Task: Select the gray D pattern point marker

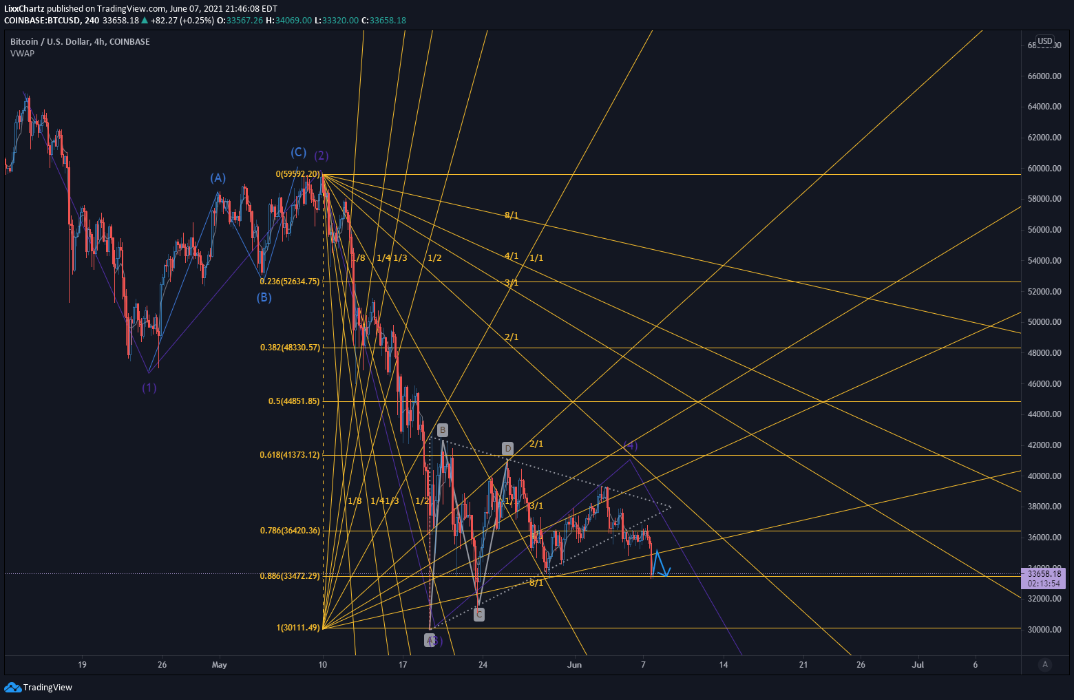Action: pyautogui.click(x=508, y=449)
